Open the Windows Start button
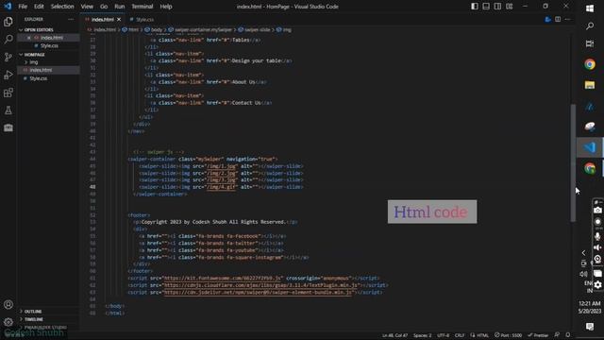Screen dimensions: 604x340 (x=590, y=8)
